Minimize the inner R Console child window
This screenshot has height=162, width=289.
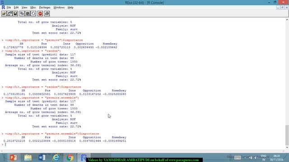(278, 8)
